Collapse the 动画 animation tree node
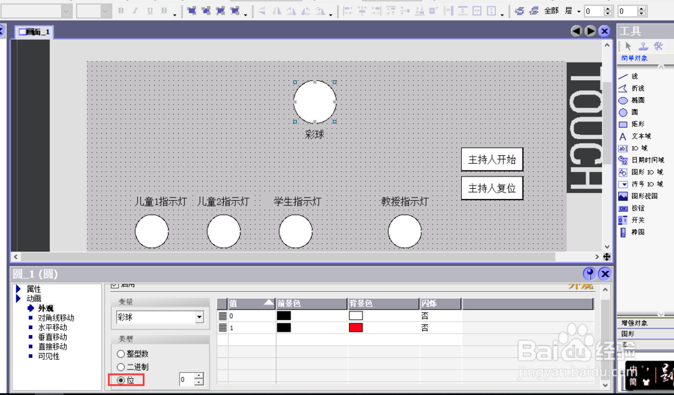 [x=18, y=299]
